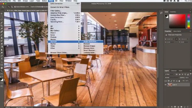This screenshot has width=192, height=108.
Task: Toggle link width and height in Properties
Action: pos(176,39)
